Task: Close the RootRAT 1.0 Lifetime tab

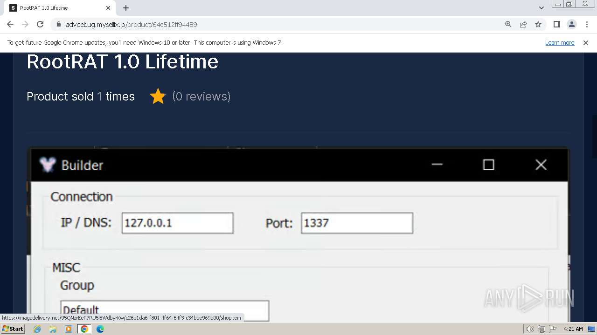Action: pos(108,8)
